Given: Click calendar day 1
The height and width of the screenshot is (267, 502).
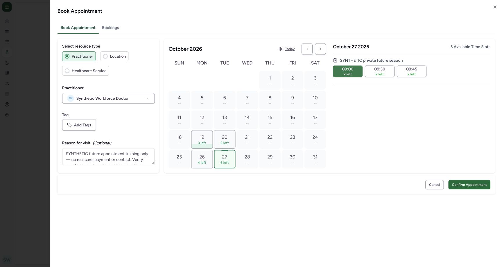Looking at the screenshot, I should (x=270, y=80).
